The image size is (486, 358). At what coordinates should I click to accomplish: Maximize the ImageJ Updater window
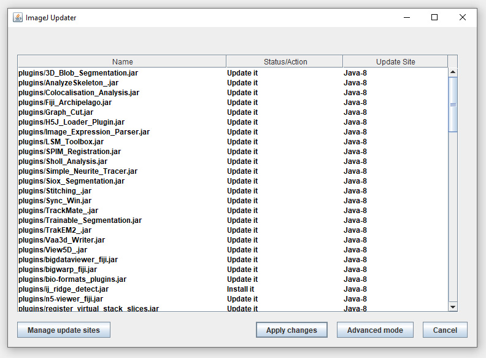[x=434, y=17]
